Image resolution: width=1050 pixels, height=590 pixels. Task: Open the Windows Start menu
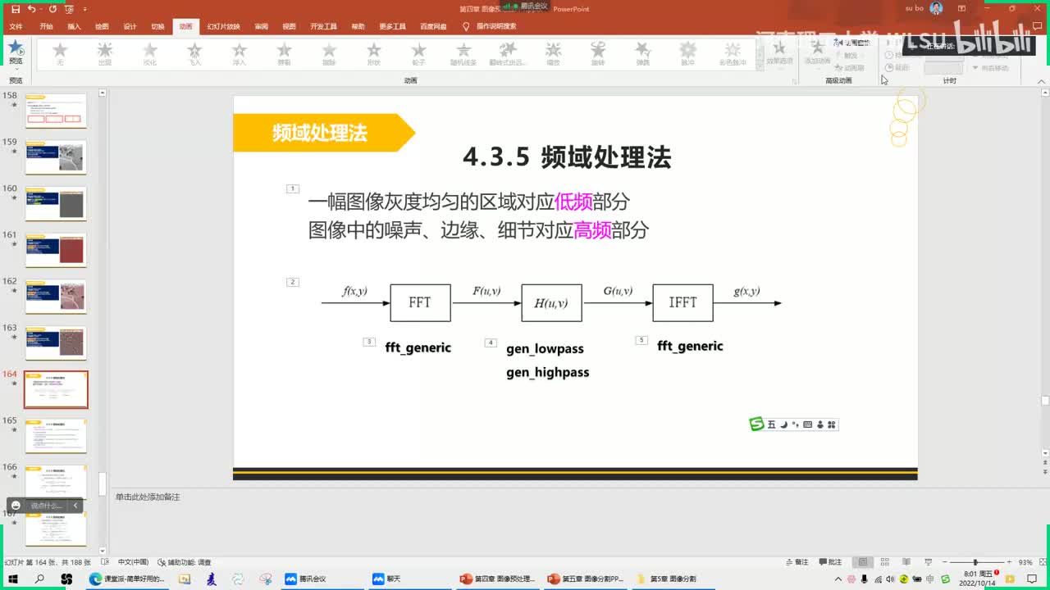pos(12,579)
